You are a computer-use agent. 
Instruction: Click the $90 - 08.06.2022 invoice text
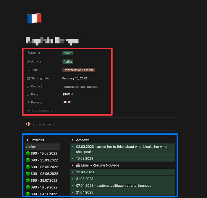click(x=44, y=174)
